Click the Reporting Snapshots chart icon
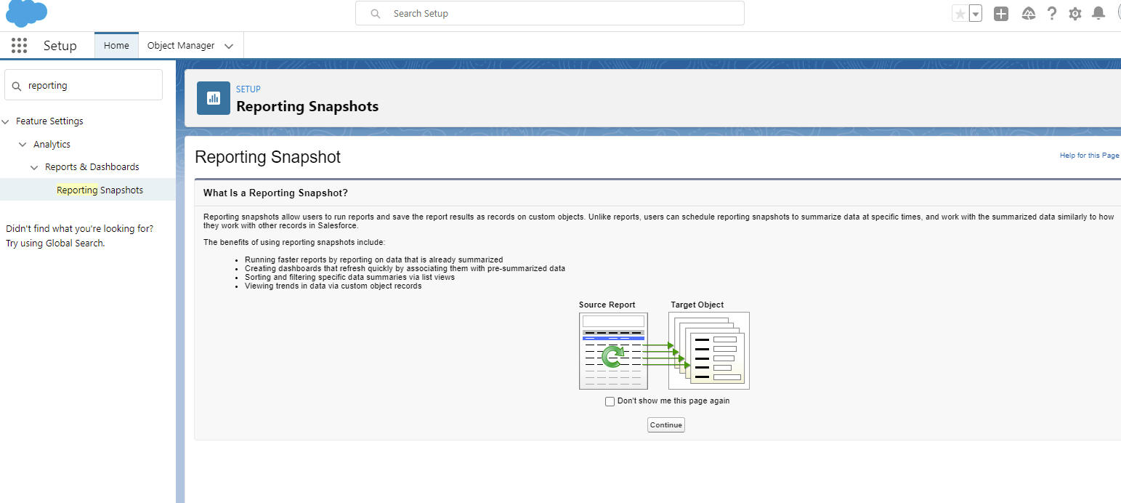Screen dimensions: 1121x503 click(214, 98)
